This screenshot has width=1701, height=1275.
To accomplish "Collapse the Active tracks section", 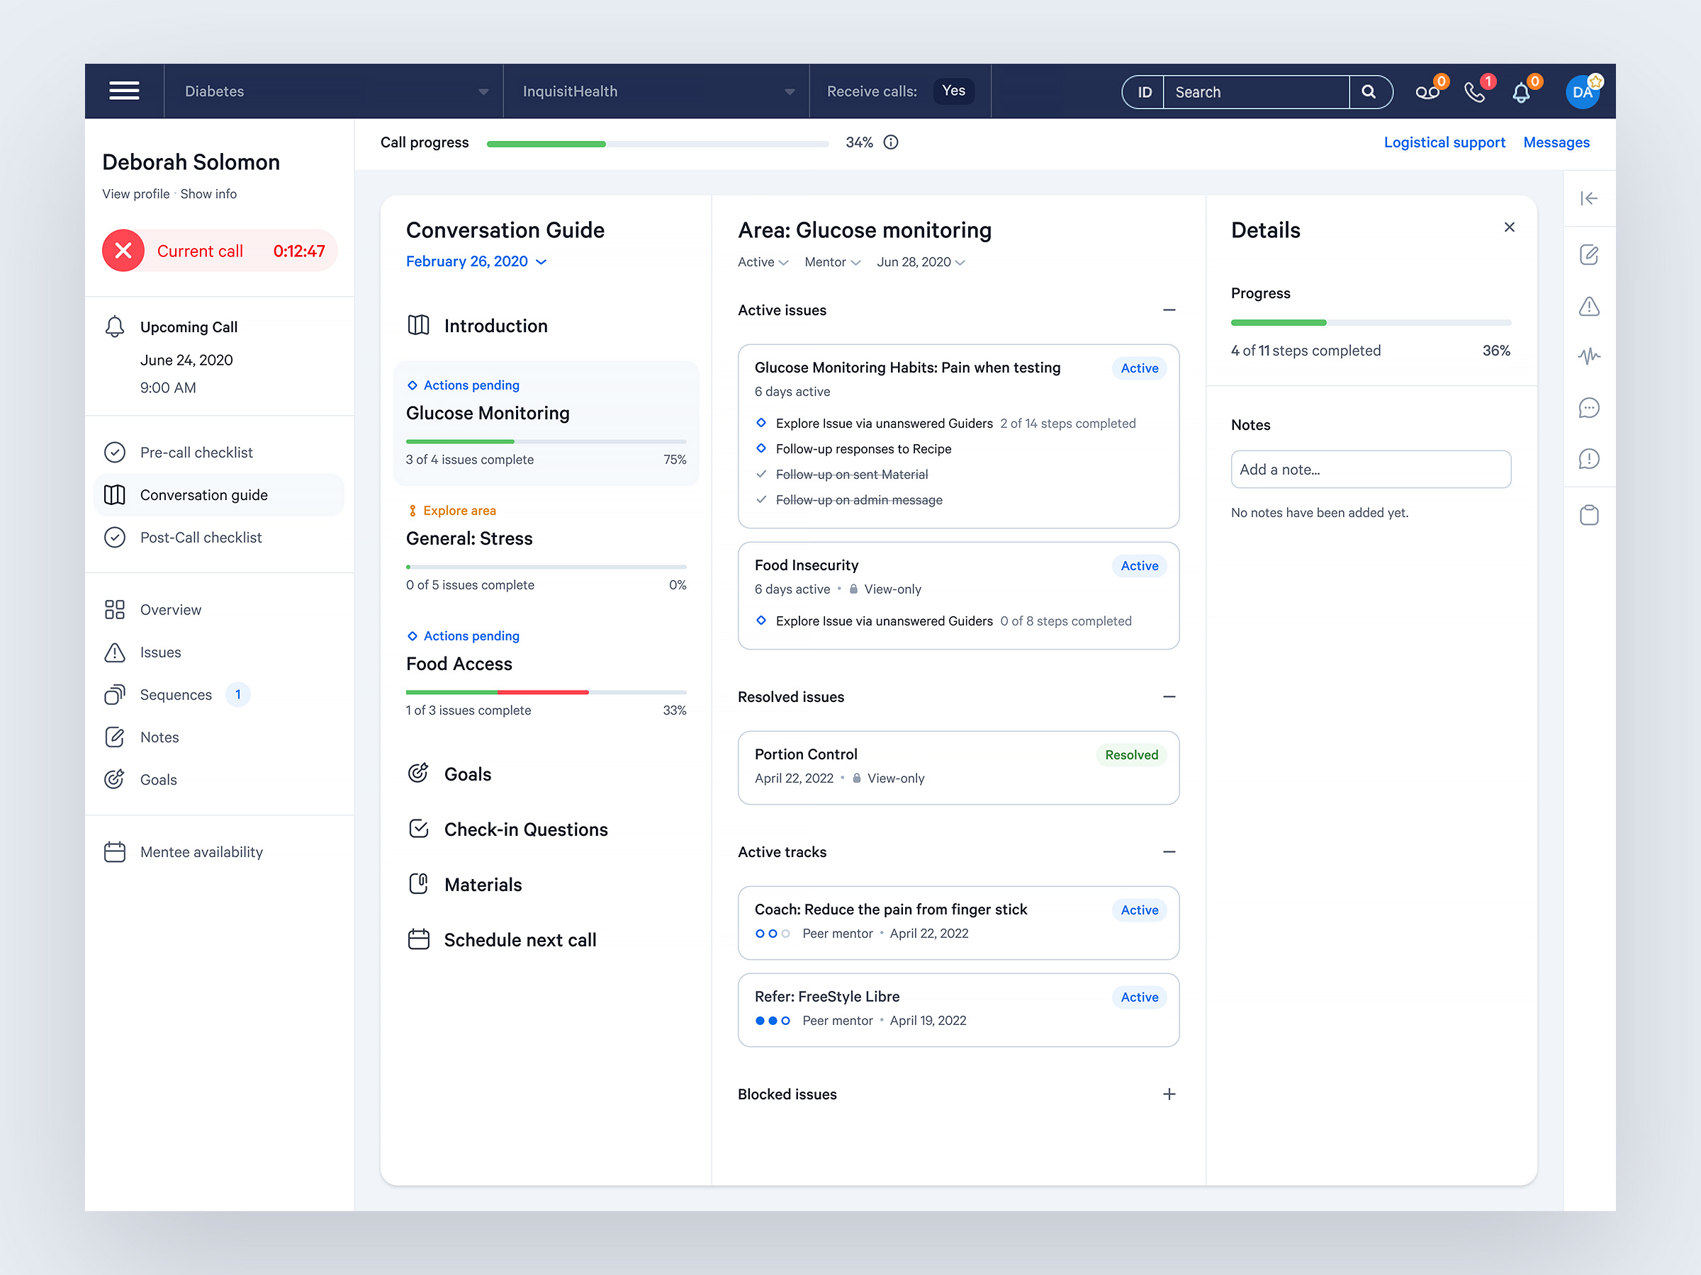I will pyautogui.click(x=1169, y=851).
